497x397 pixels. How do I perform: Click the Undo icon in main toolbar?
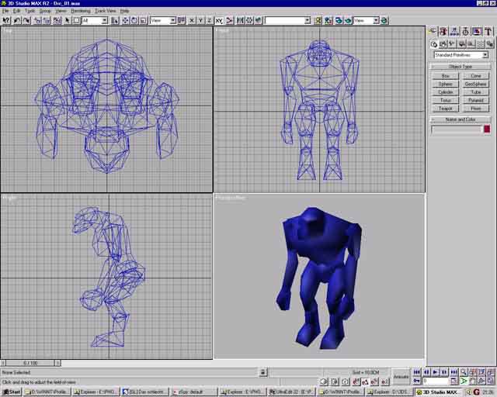(16, 20)
